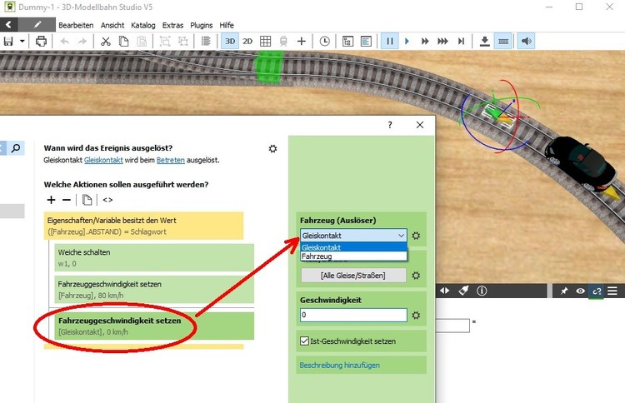Open the Bearbeiten menu
The height and width of the screenshot is (403, 625).
pyautogui.click(x=76, y=25)
